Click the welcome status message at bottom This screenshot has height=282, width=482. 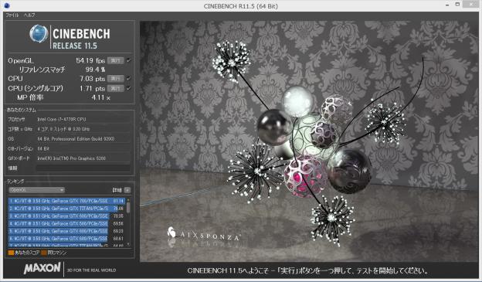point(307,271)
